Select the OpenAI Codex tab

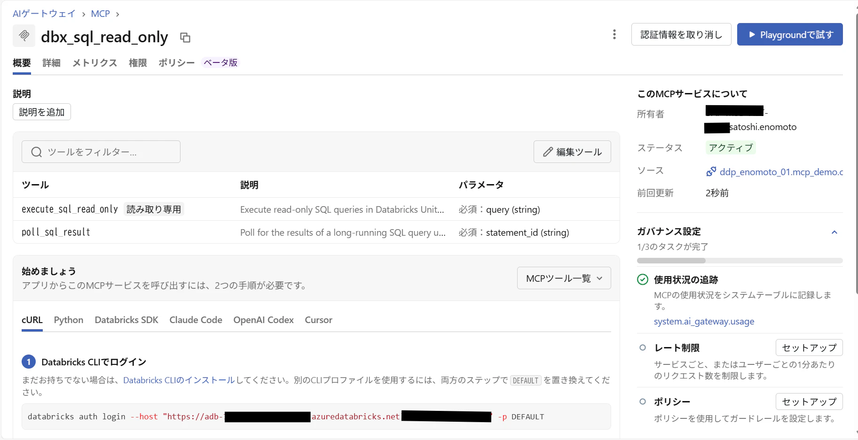[x=263, y=320]
